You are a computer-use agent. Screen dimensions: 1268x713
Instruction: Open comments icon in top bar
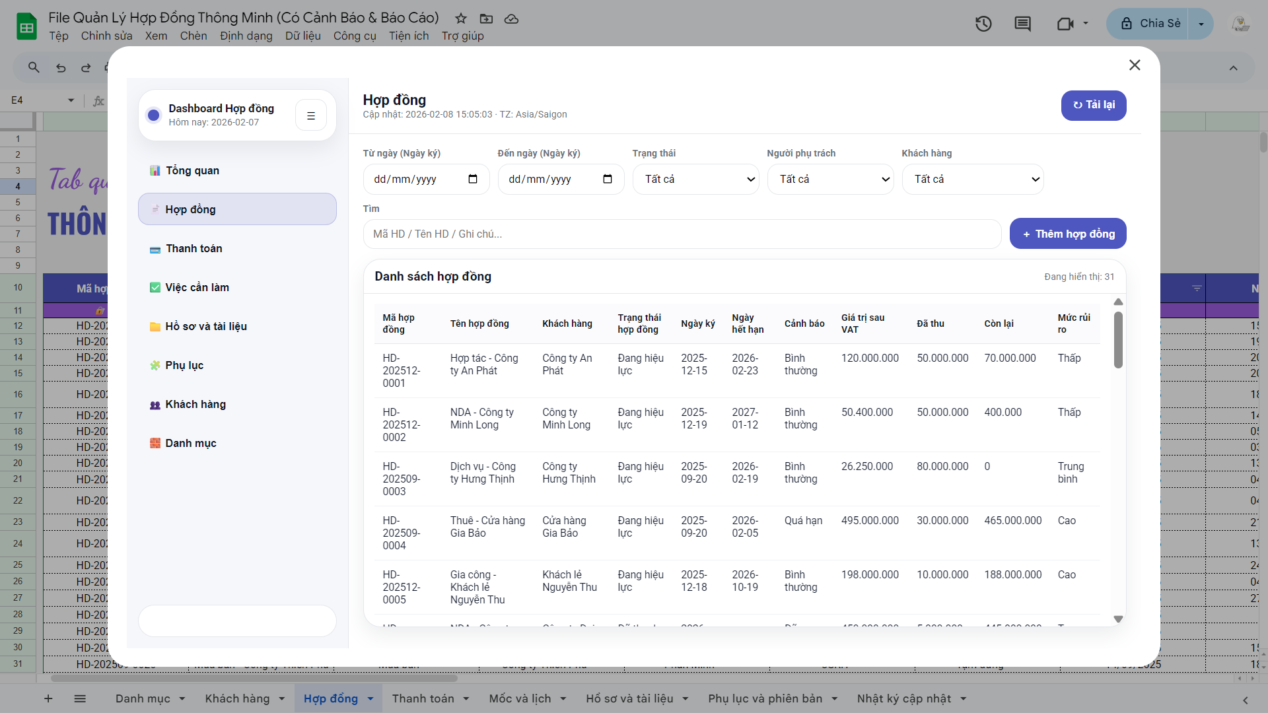coord(1022,24)
